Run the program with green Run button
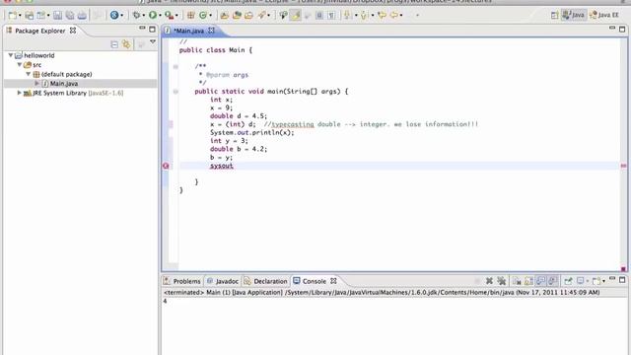This screenshot has width=631, height=355. [153, 16]
